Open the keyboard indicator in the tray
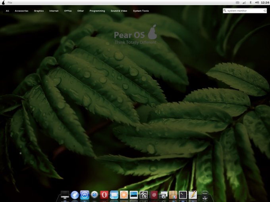This screenshot has height=202, width=270. [237, 2]
